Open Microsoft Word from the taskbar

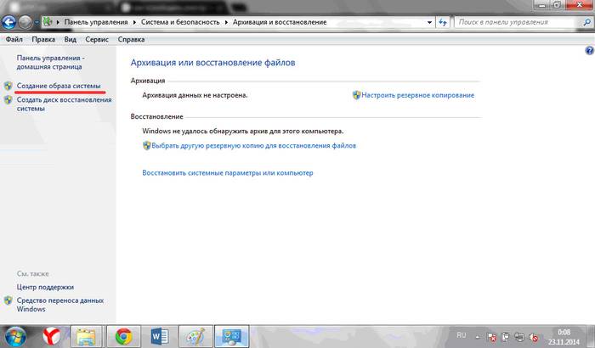(160, 335)
